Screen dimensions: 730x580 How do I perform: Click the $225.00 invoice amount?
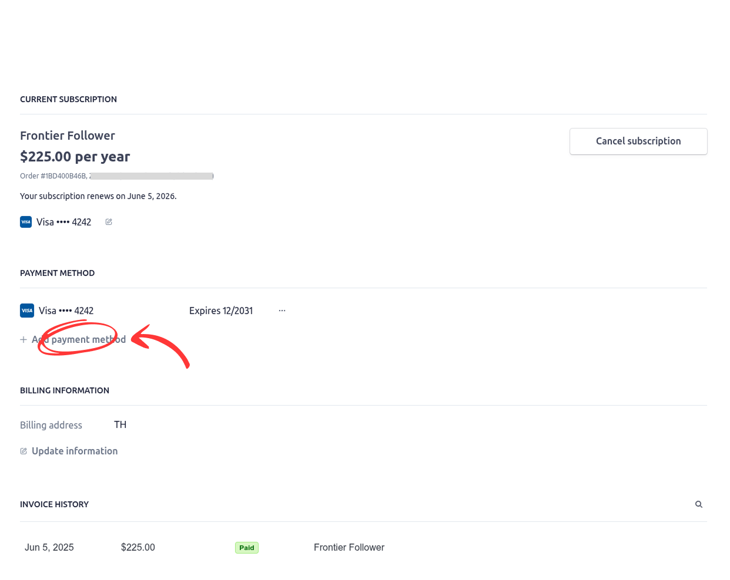pyautogui.click(x=138, y=547)
